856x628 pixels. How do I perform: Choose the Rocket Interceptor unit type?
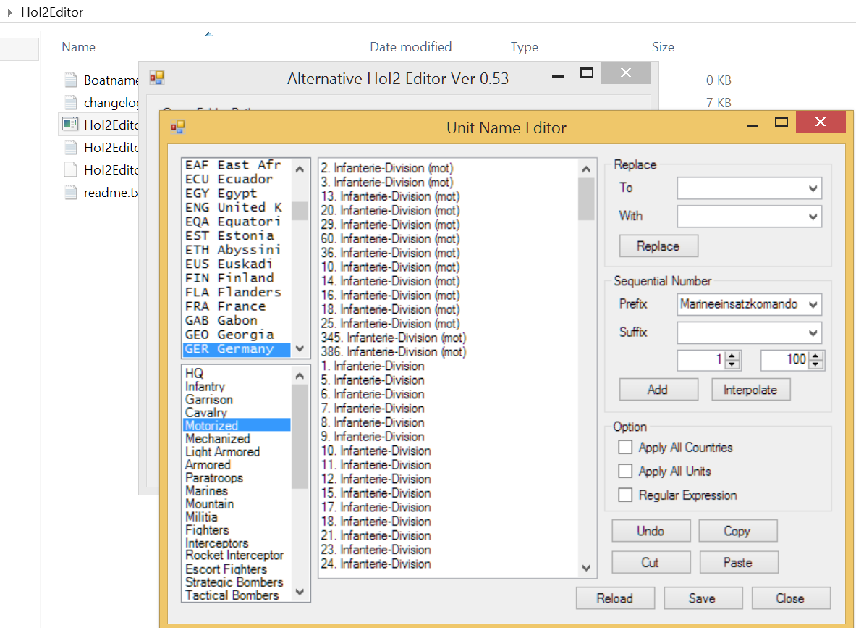[x=237, y=556]
